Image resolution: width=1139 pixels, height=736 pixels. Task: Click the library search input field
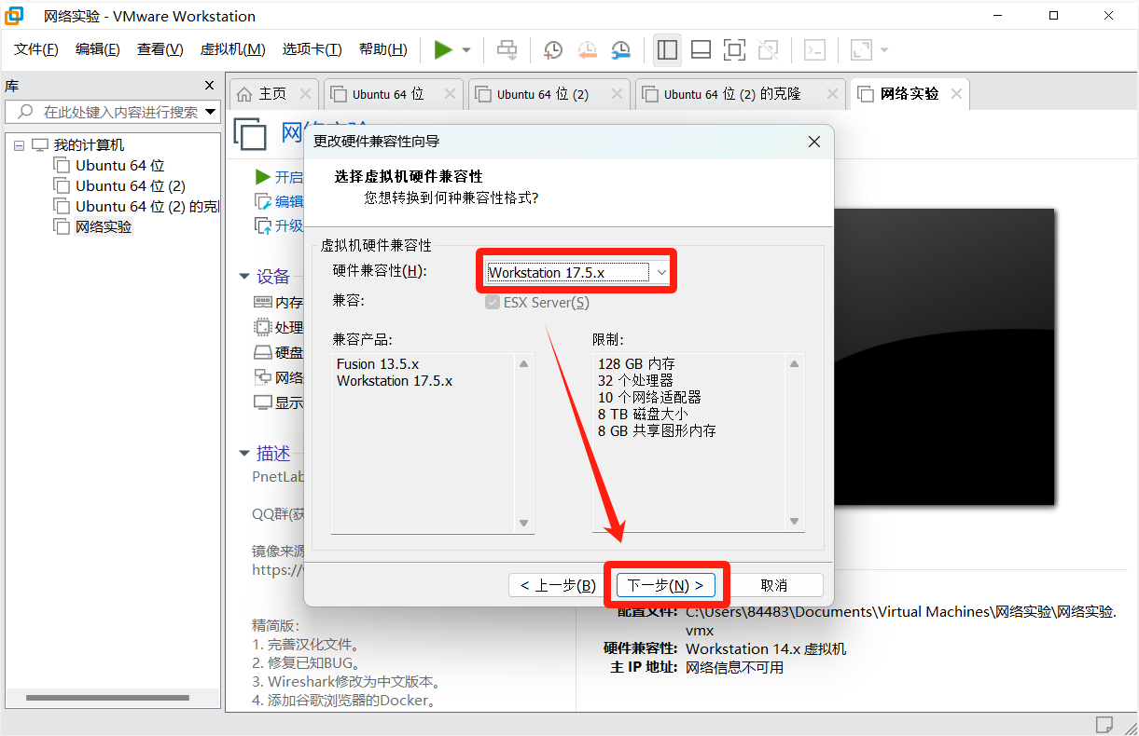(x=119, y=112)
